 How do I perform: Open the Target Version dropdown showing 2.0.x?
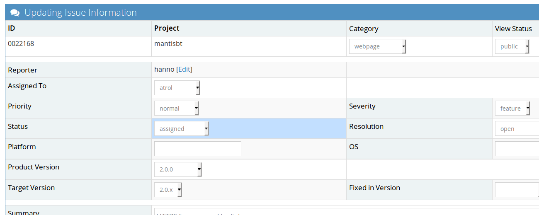pos(168,189)
